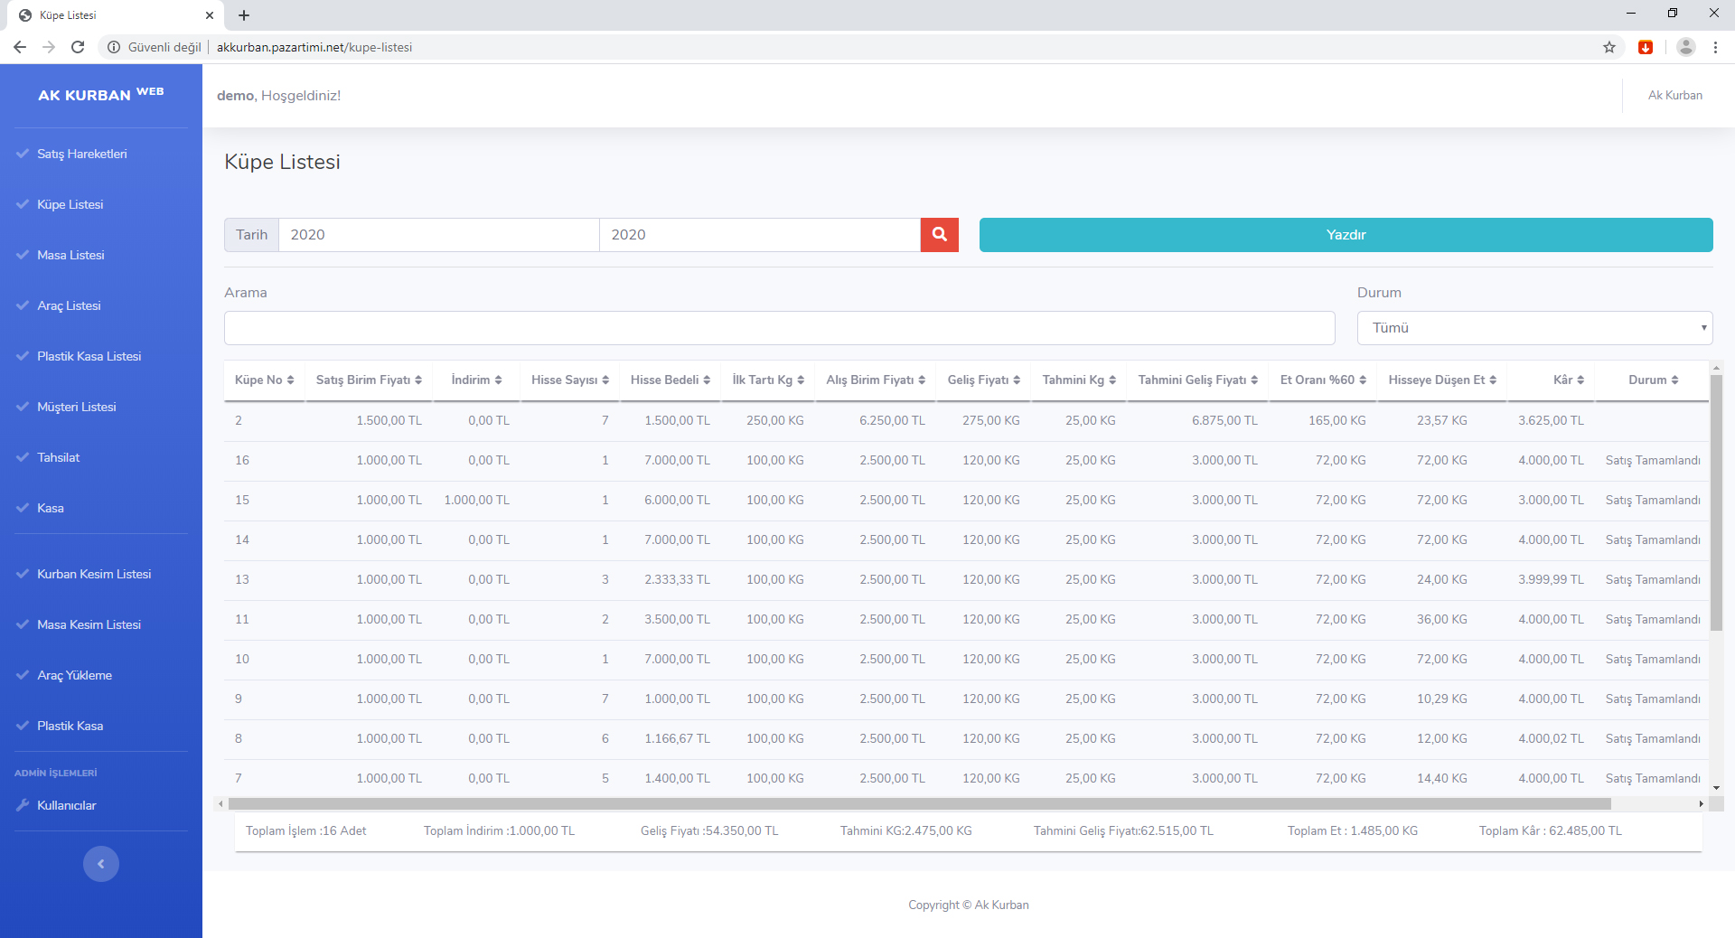Viewport: 1735px width, 938px height.
Task: Sort by the Hisse Sayısı column
Action: [569, 380]
